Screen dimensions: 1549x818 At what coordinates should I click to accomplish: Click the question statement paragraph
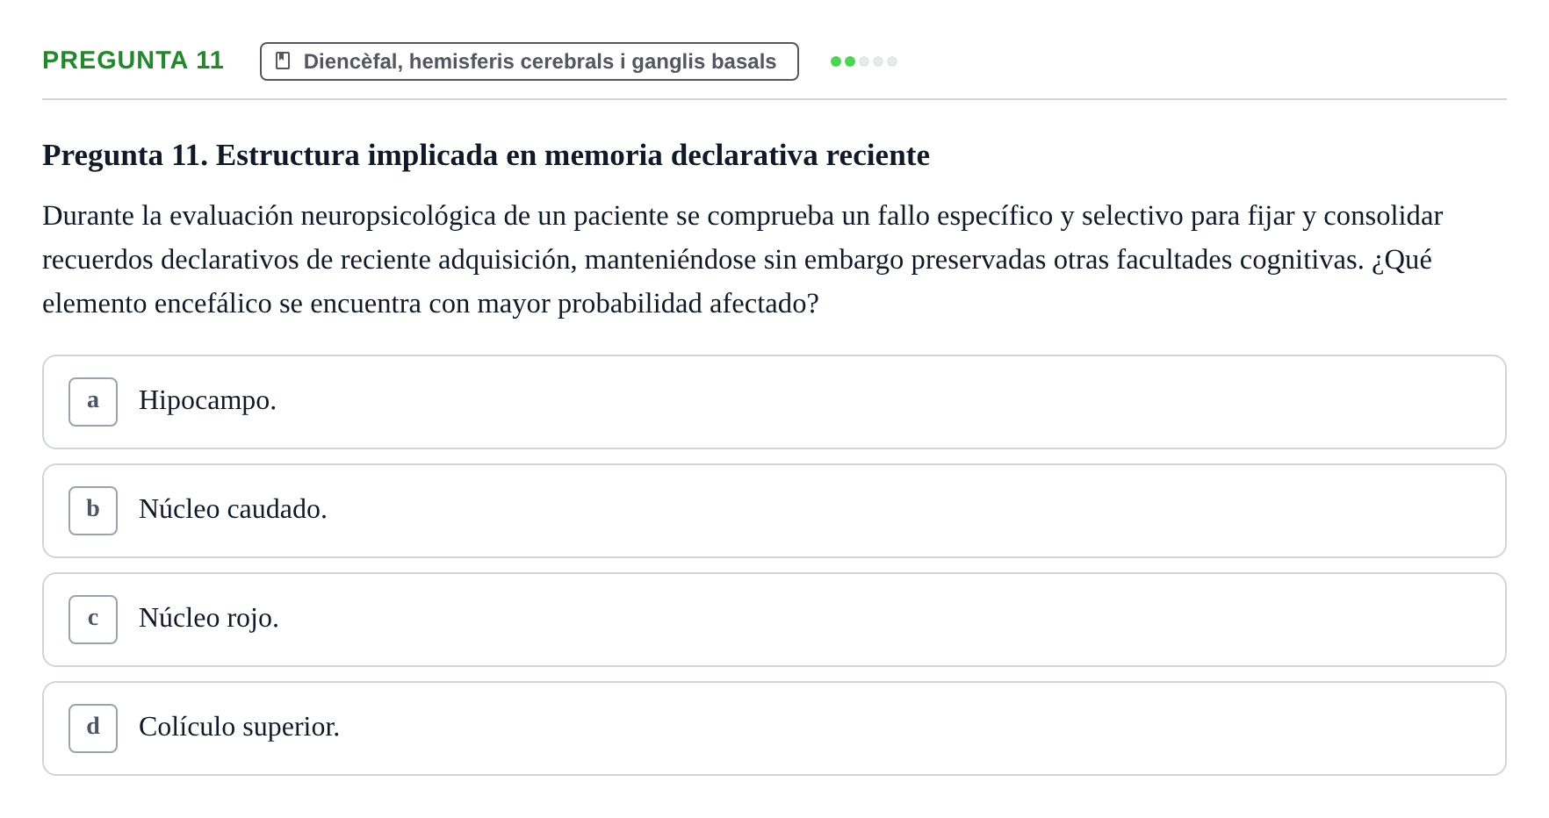[743, 260]
